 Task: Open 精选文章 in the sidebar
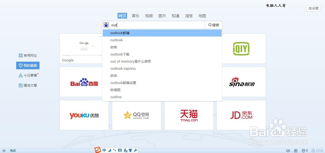[28, 85]
